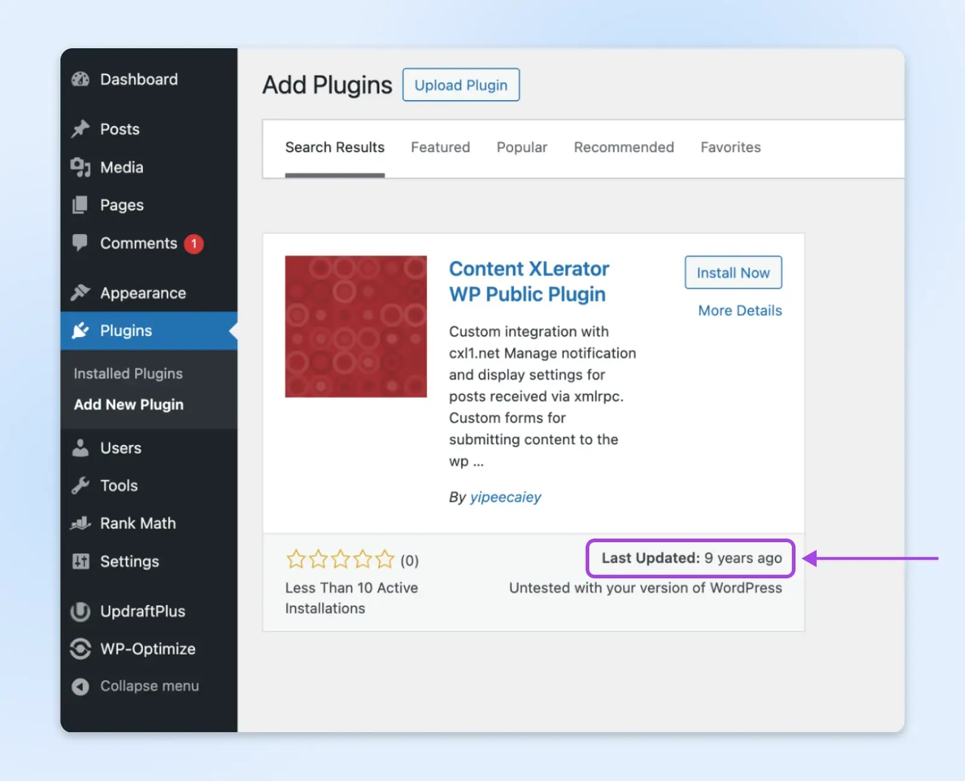Click the Dashboard gauge icon
The height and width of the screenshot is (781, 965).
80,79
